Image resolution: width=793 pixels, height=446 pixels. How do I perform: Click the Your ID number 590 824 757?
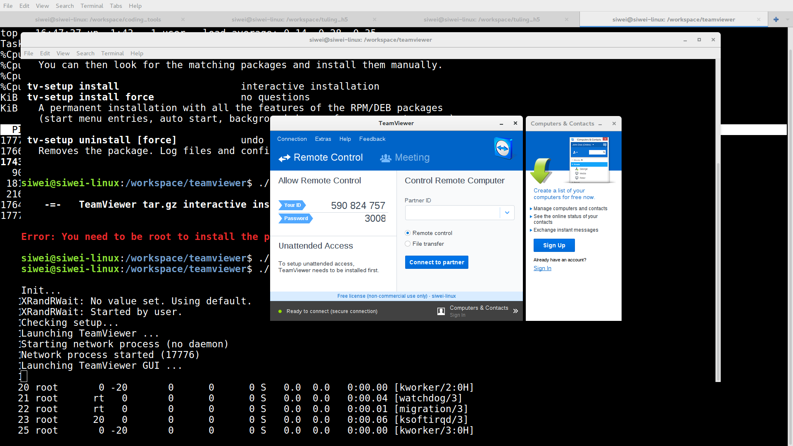click(x=358, y=206)
